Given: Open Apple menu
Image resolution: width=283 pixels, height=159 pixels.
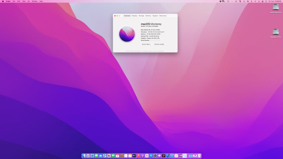Looking at the screenshot, I should tap(3, 1).
